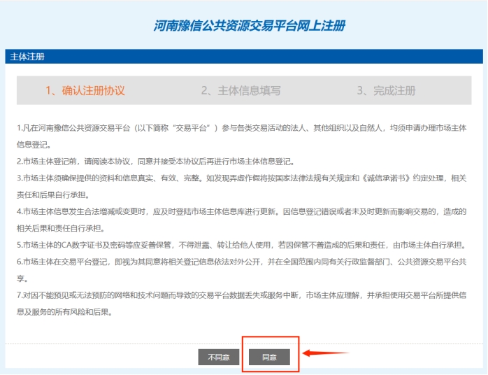Image resolution: width=488 pixels, height=375 pixels.
Task: Click the 河南豫信公共资源交易平台网上注册 page title
Action: tap(249, 27)
